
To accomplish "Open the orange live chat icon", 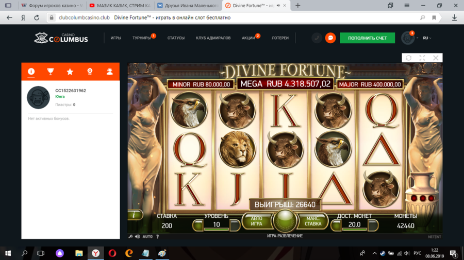I will (x=331, y=38).
